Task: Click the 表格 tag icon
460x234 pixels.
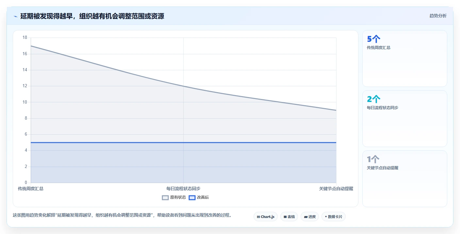Action: (285, 217)
